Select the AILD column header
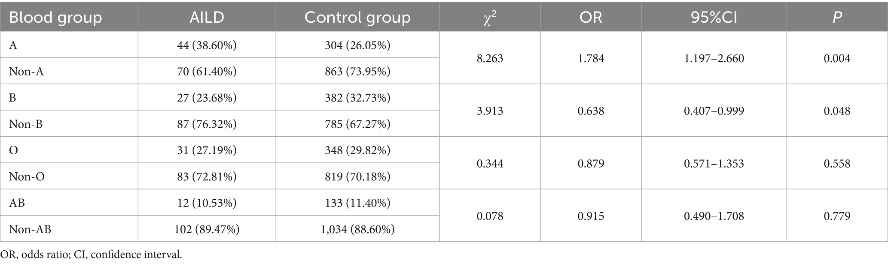The width and height of the screenshot is (888, 264). [207, 17]
